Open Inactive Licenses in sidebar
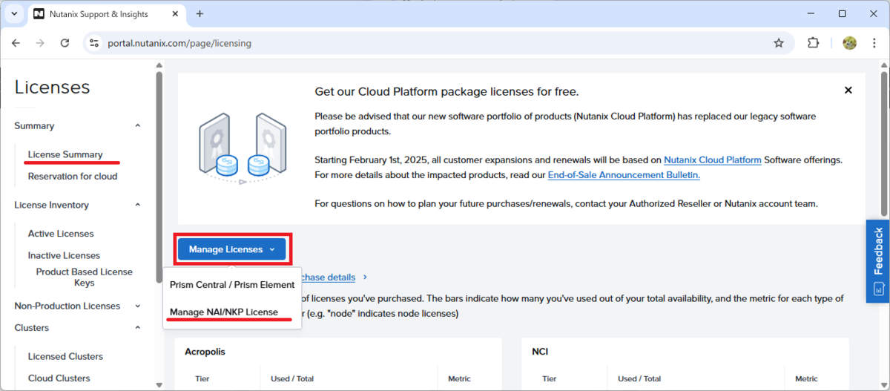This screenshot has height=391, width=890. 64,255
